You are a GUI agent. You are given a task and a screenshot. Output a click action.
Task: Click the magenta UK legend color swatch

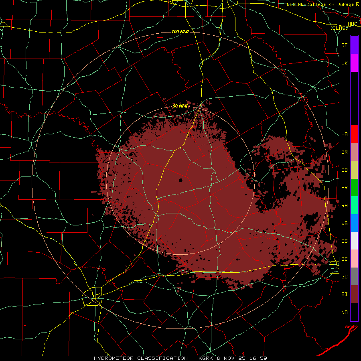[354, 63]
